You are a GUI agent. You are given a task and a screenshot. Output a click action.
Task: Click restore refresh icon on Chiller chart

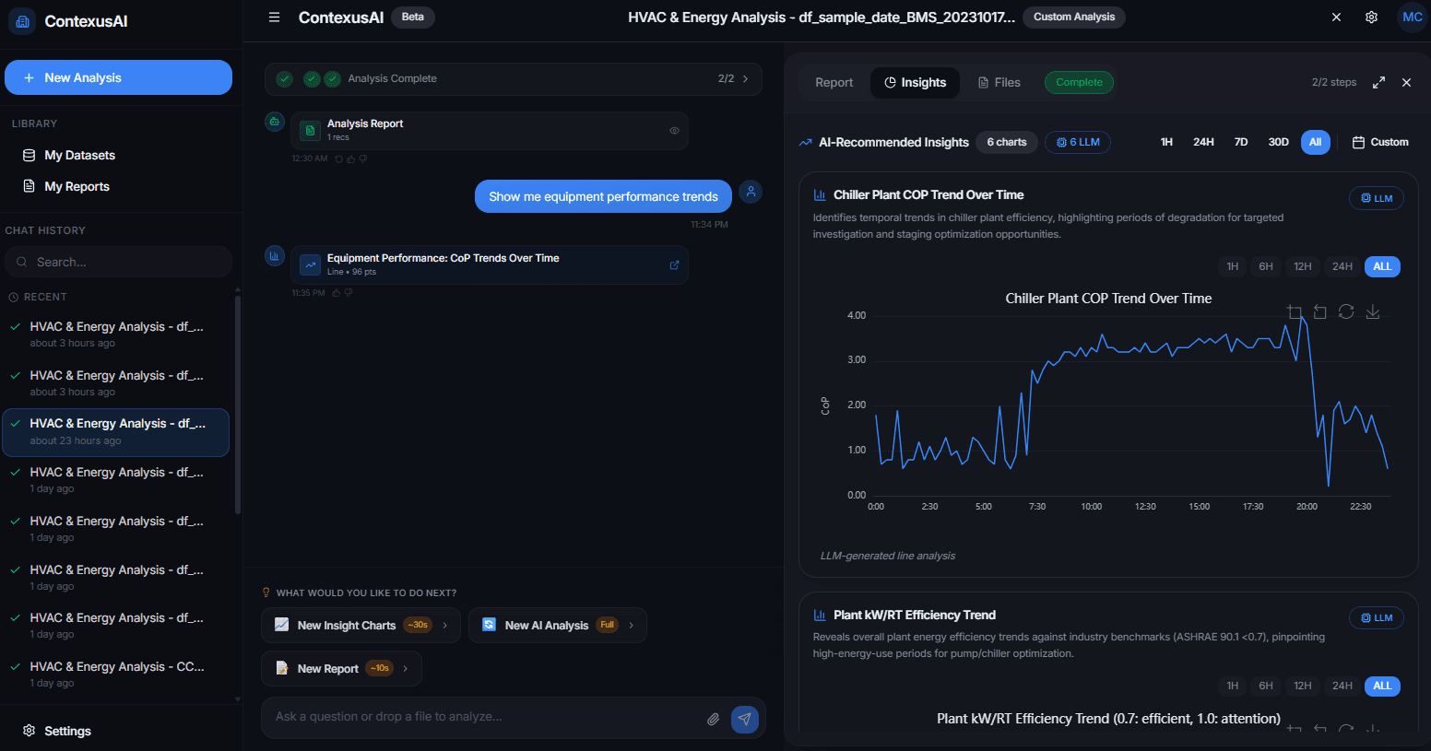coord(1345,312)
